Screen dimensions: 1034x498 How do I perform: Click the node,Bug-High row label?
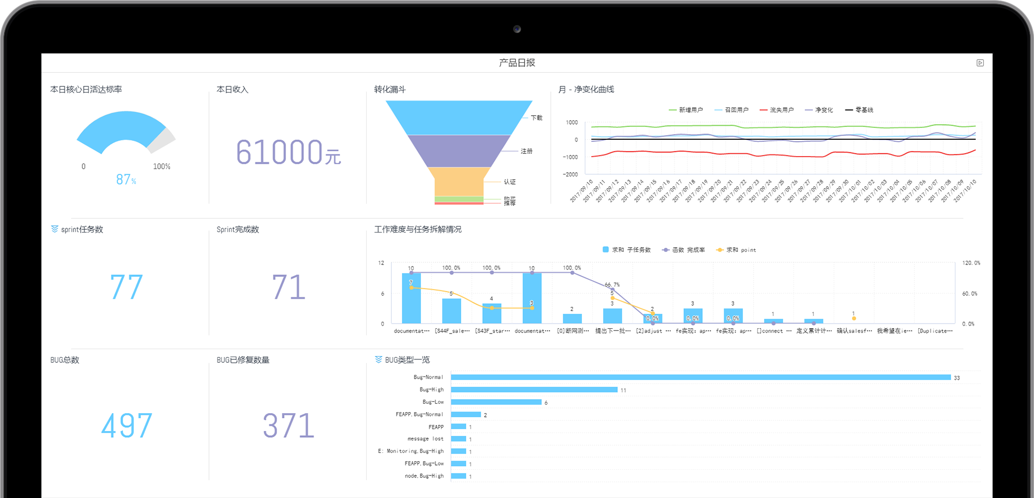tap(424, 475)
